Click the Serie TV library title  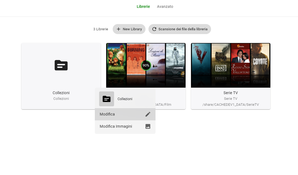coord(231,93)
